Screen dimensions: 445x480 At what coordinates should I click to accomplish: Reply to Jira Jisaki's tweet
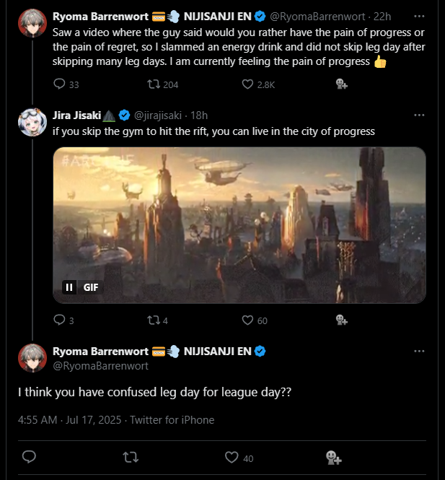tap(60, 320)
